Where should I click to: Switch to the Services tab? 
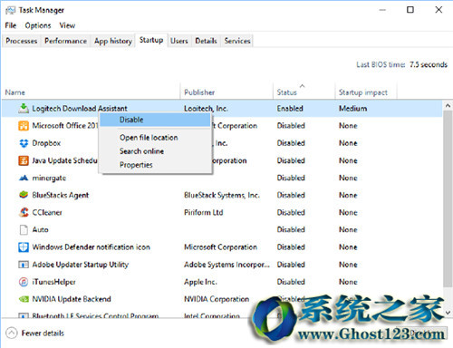pos(237,41)
